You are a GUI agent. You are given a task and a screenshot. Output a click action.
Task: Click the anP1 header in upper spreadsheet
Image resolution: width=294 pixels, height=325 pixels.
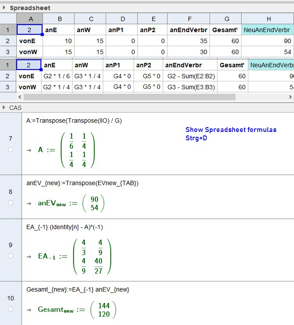122,30
